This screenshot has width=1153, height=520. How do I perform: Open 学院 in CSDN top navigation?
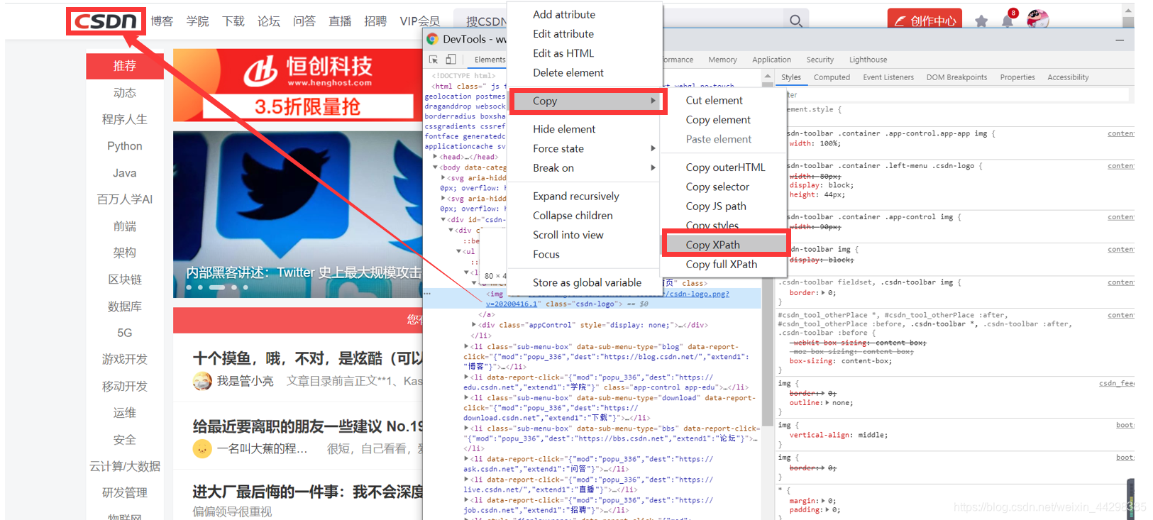tap(197, 21)
